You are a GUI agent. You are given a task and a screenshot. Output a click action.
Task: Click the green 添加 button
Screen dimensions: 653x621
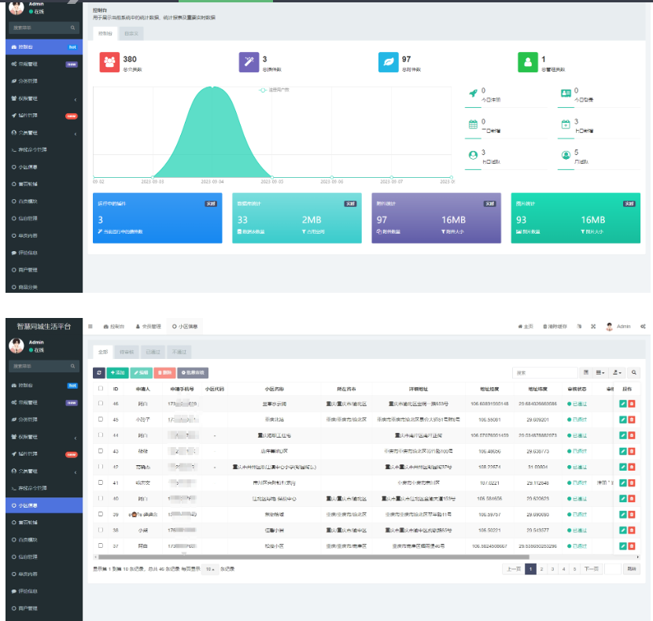tap(118, 372)
